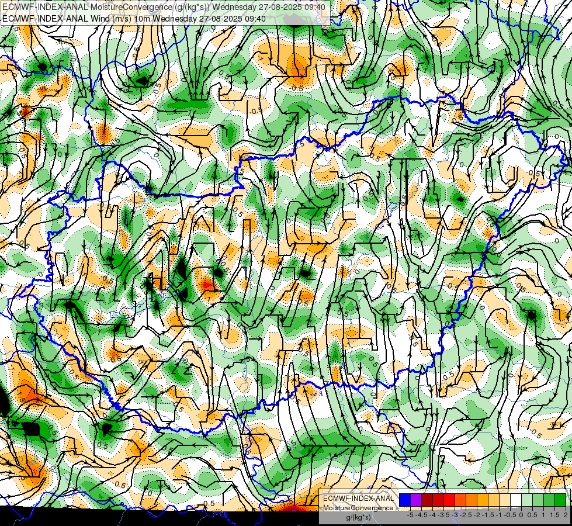Select the light orange swatch between -1.5 and -1
The width and height of the screenshot is (572, 526).
(494, 500)
